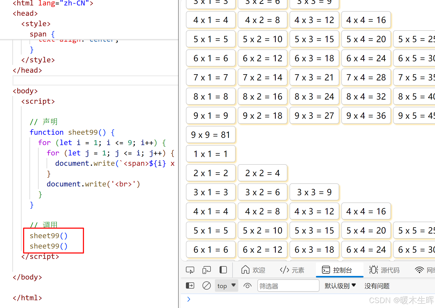Click the 7 x 2 = 14 cell
The width and height of the screenshot is (435, 308).
click(263, 77)
